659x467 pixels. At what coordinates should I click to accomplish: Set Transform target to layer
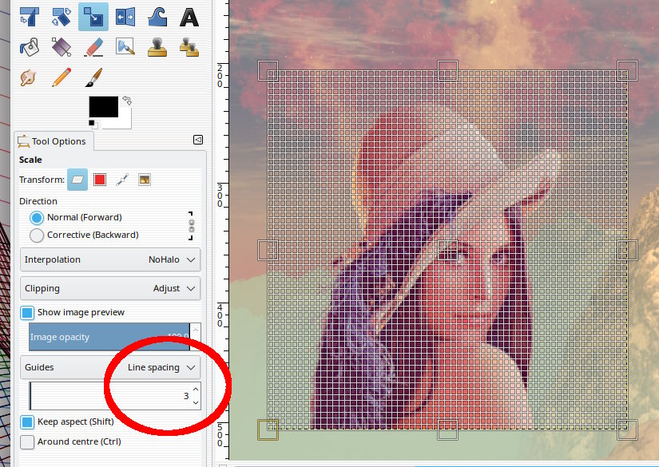77,180
